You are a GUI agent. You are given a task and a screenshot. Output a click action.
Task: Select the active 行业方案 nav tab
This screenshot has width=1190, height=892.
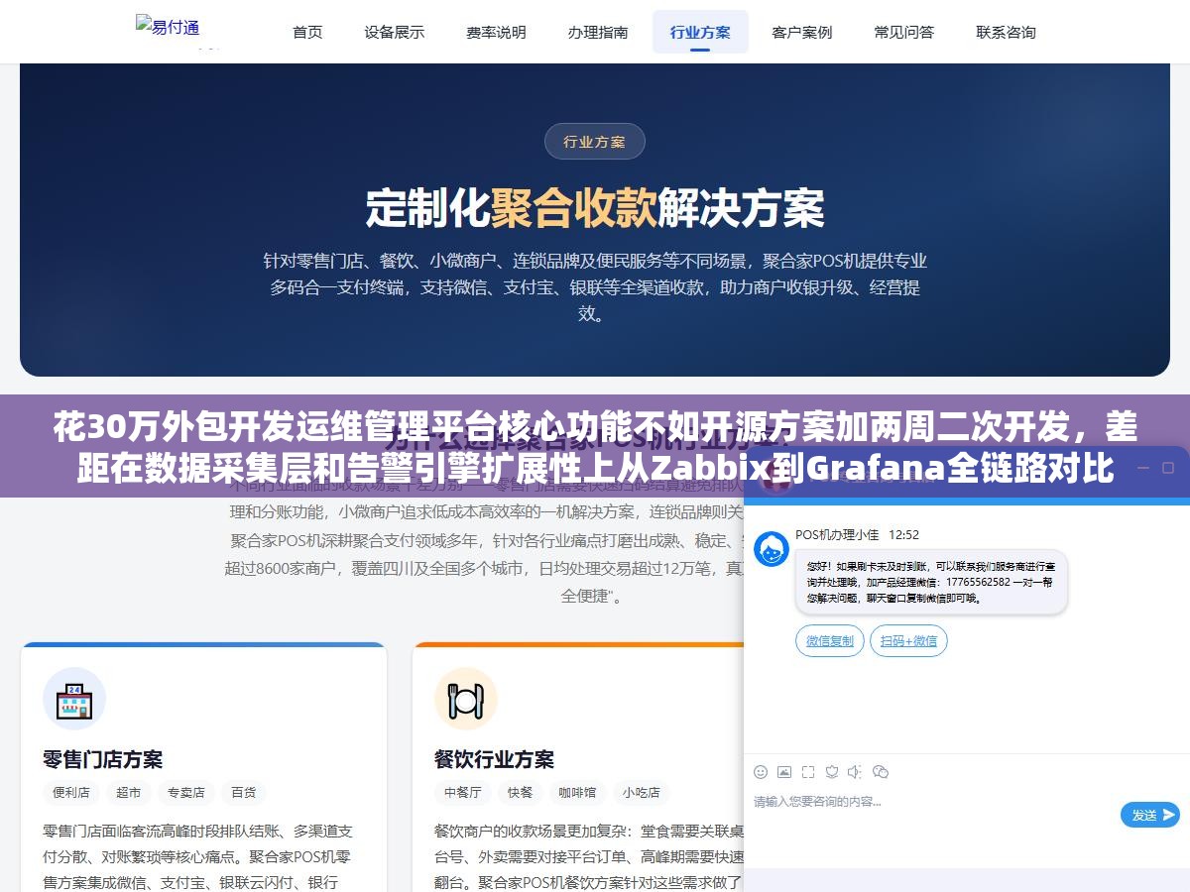point(700,32)
